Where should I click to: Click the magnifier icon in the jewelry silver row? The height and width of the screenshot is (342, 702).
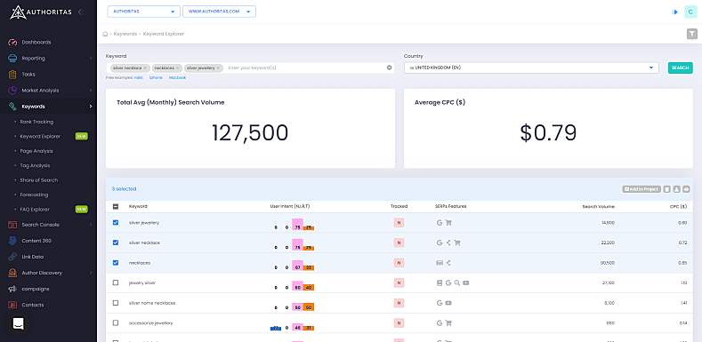pos(456,283)
